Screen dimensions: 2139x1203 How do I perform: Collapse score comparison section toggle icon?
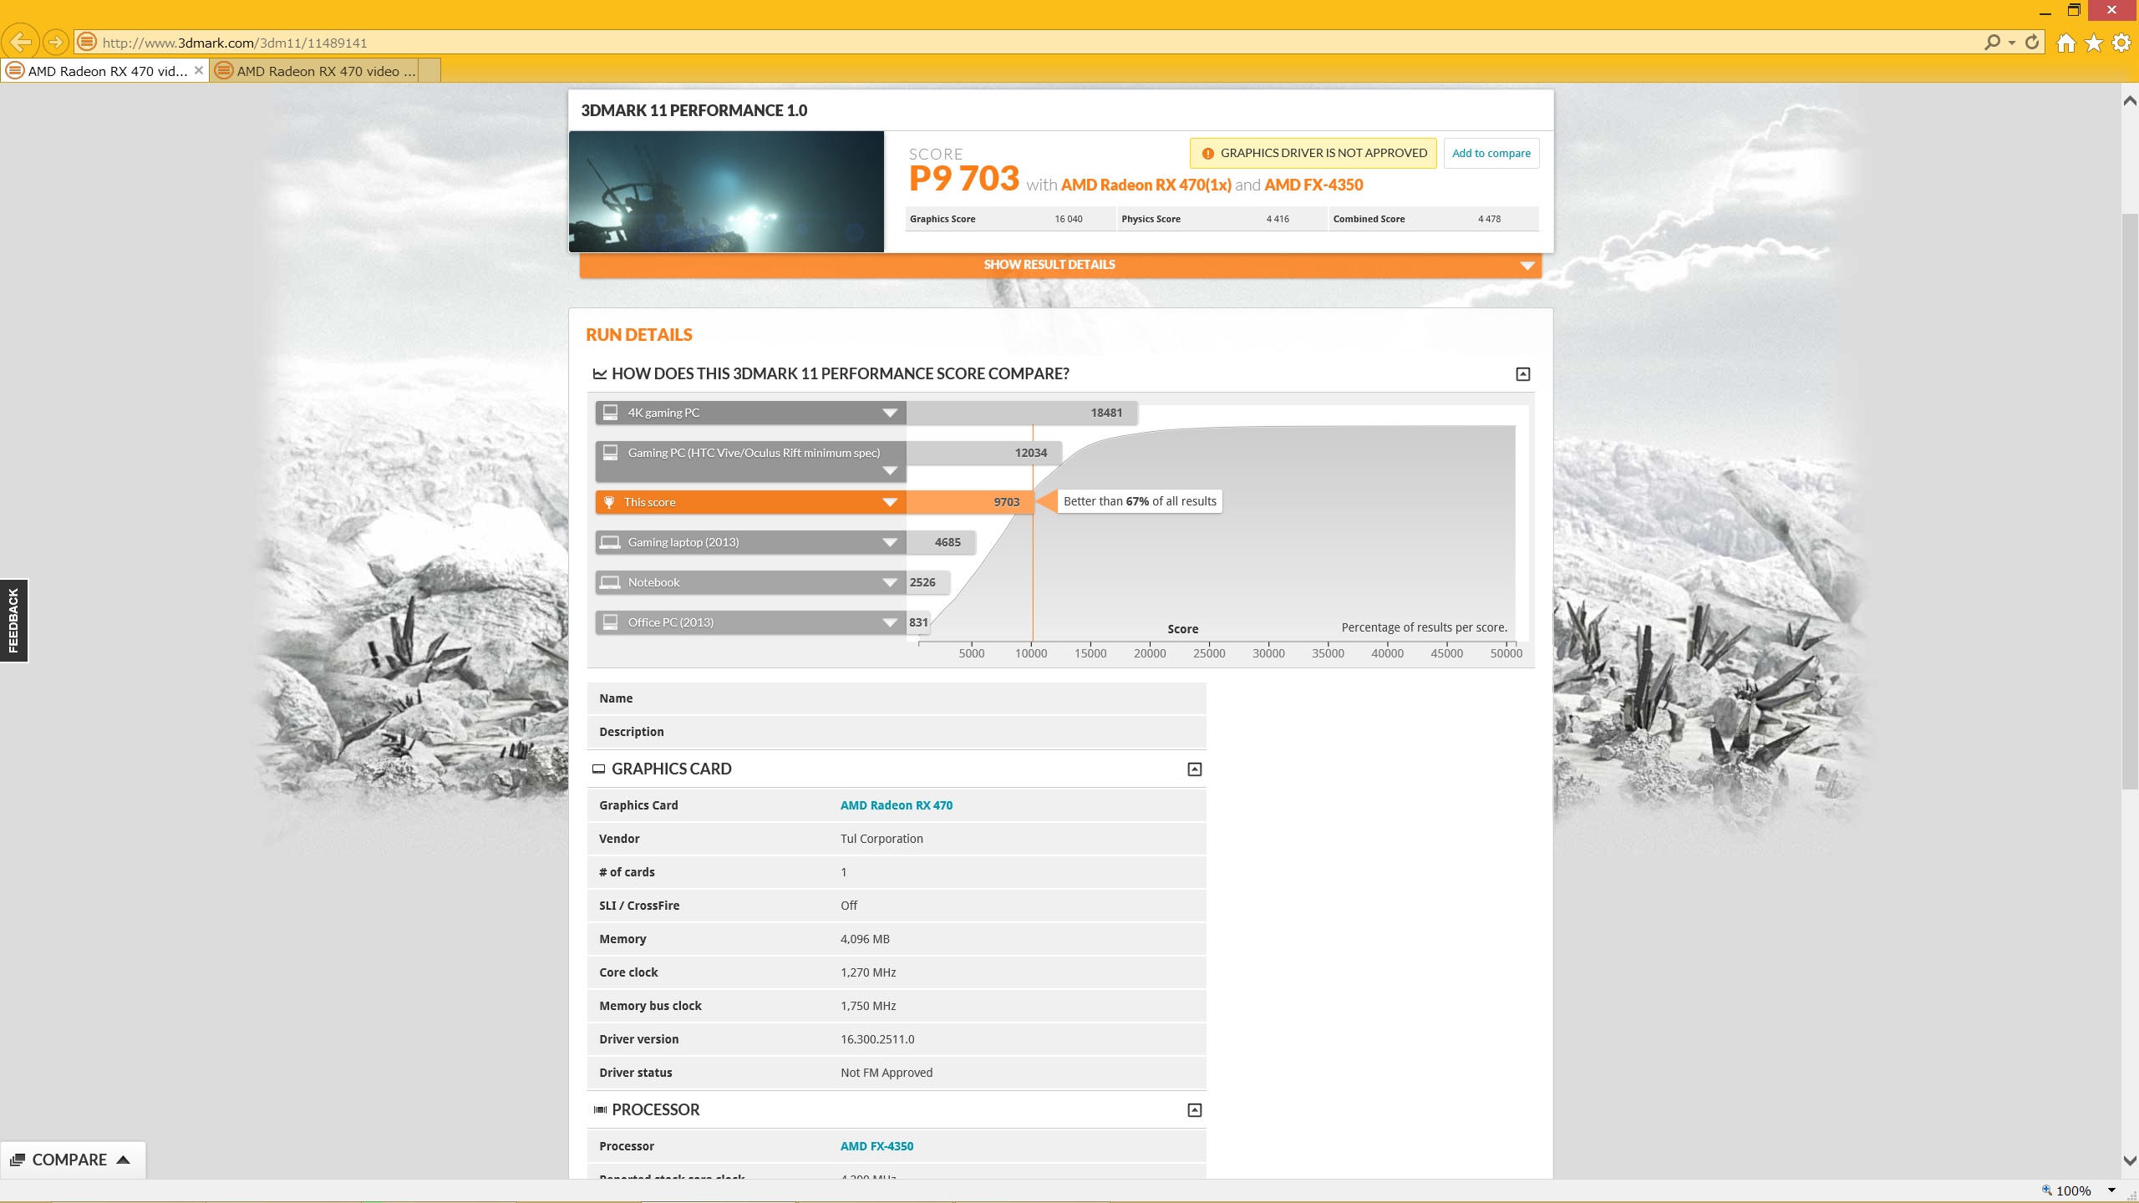pyautogui.click(x=1523, y=374)
